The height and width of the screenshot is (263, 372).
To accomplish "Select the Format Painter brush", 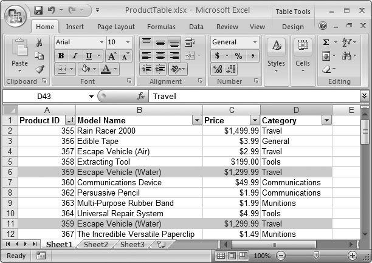I will [x=40, y=69].
